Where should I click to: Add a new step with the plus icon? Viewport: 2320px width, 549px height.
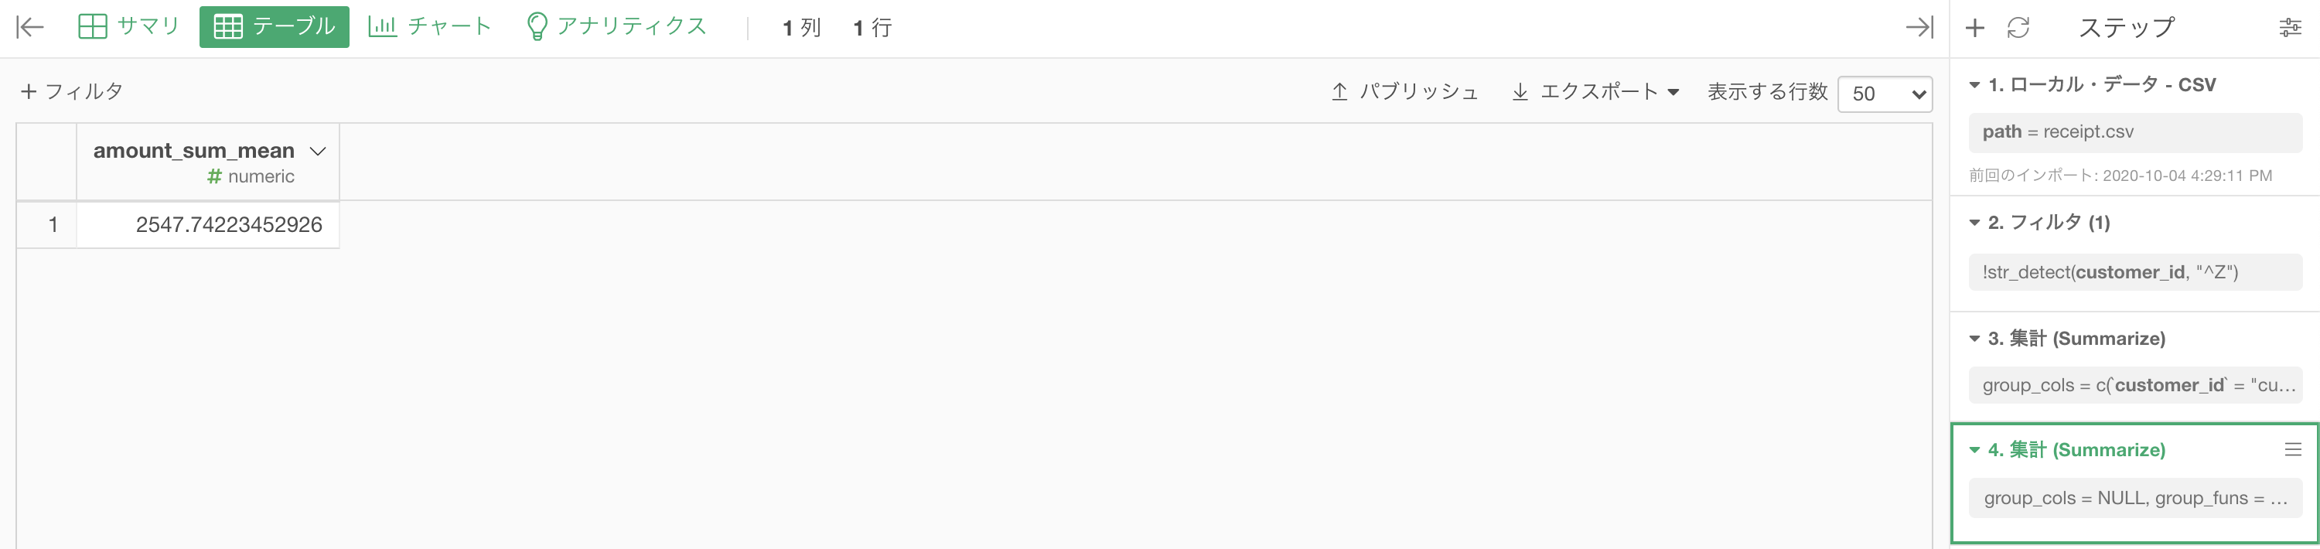[1975, 28]
